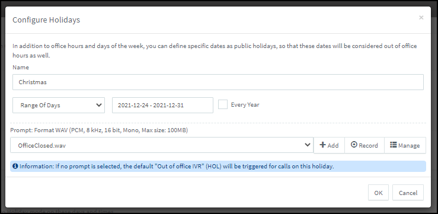Viewport: 438px width, 214px height.
Task: Enable the Every Year checkbox
Action: point(223,105)
